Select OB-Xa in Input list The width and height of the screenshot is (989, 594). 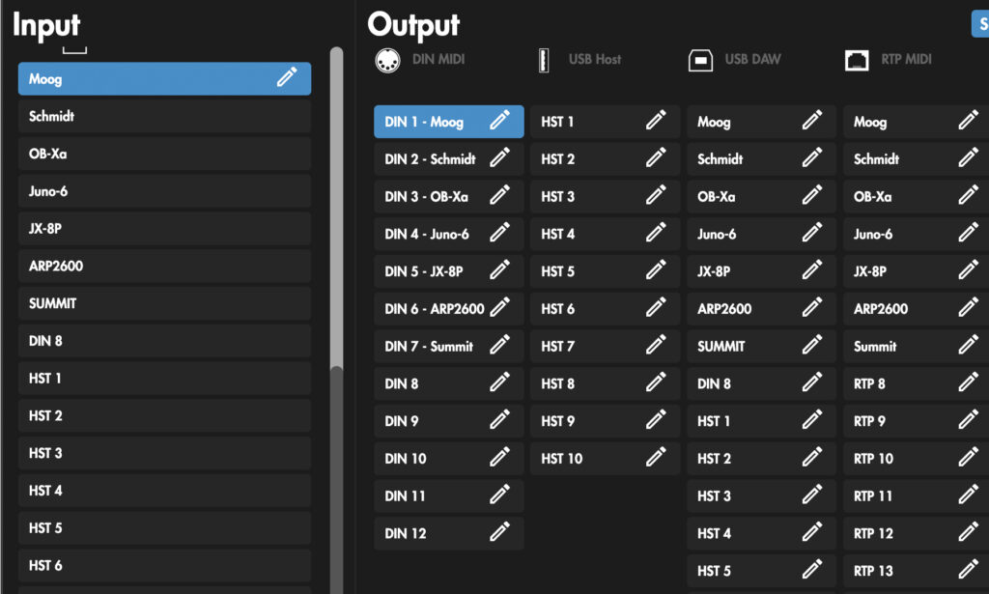(164, 154)
